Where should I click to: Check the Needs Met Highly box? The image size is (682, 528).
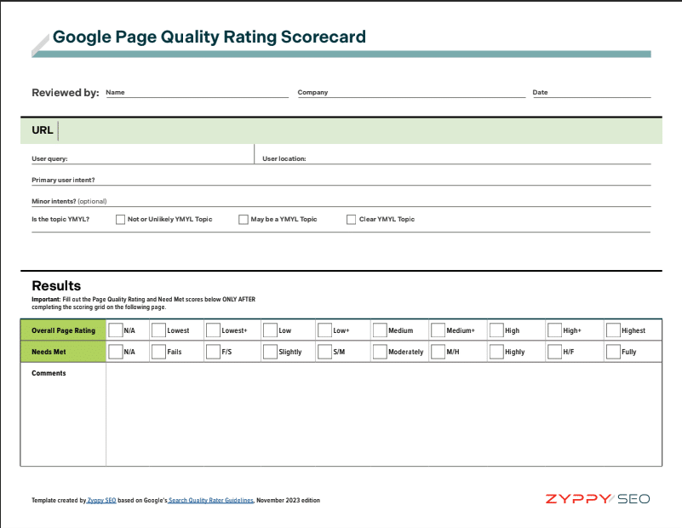click(496, 352)
